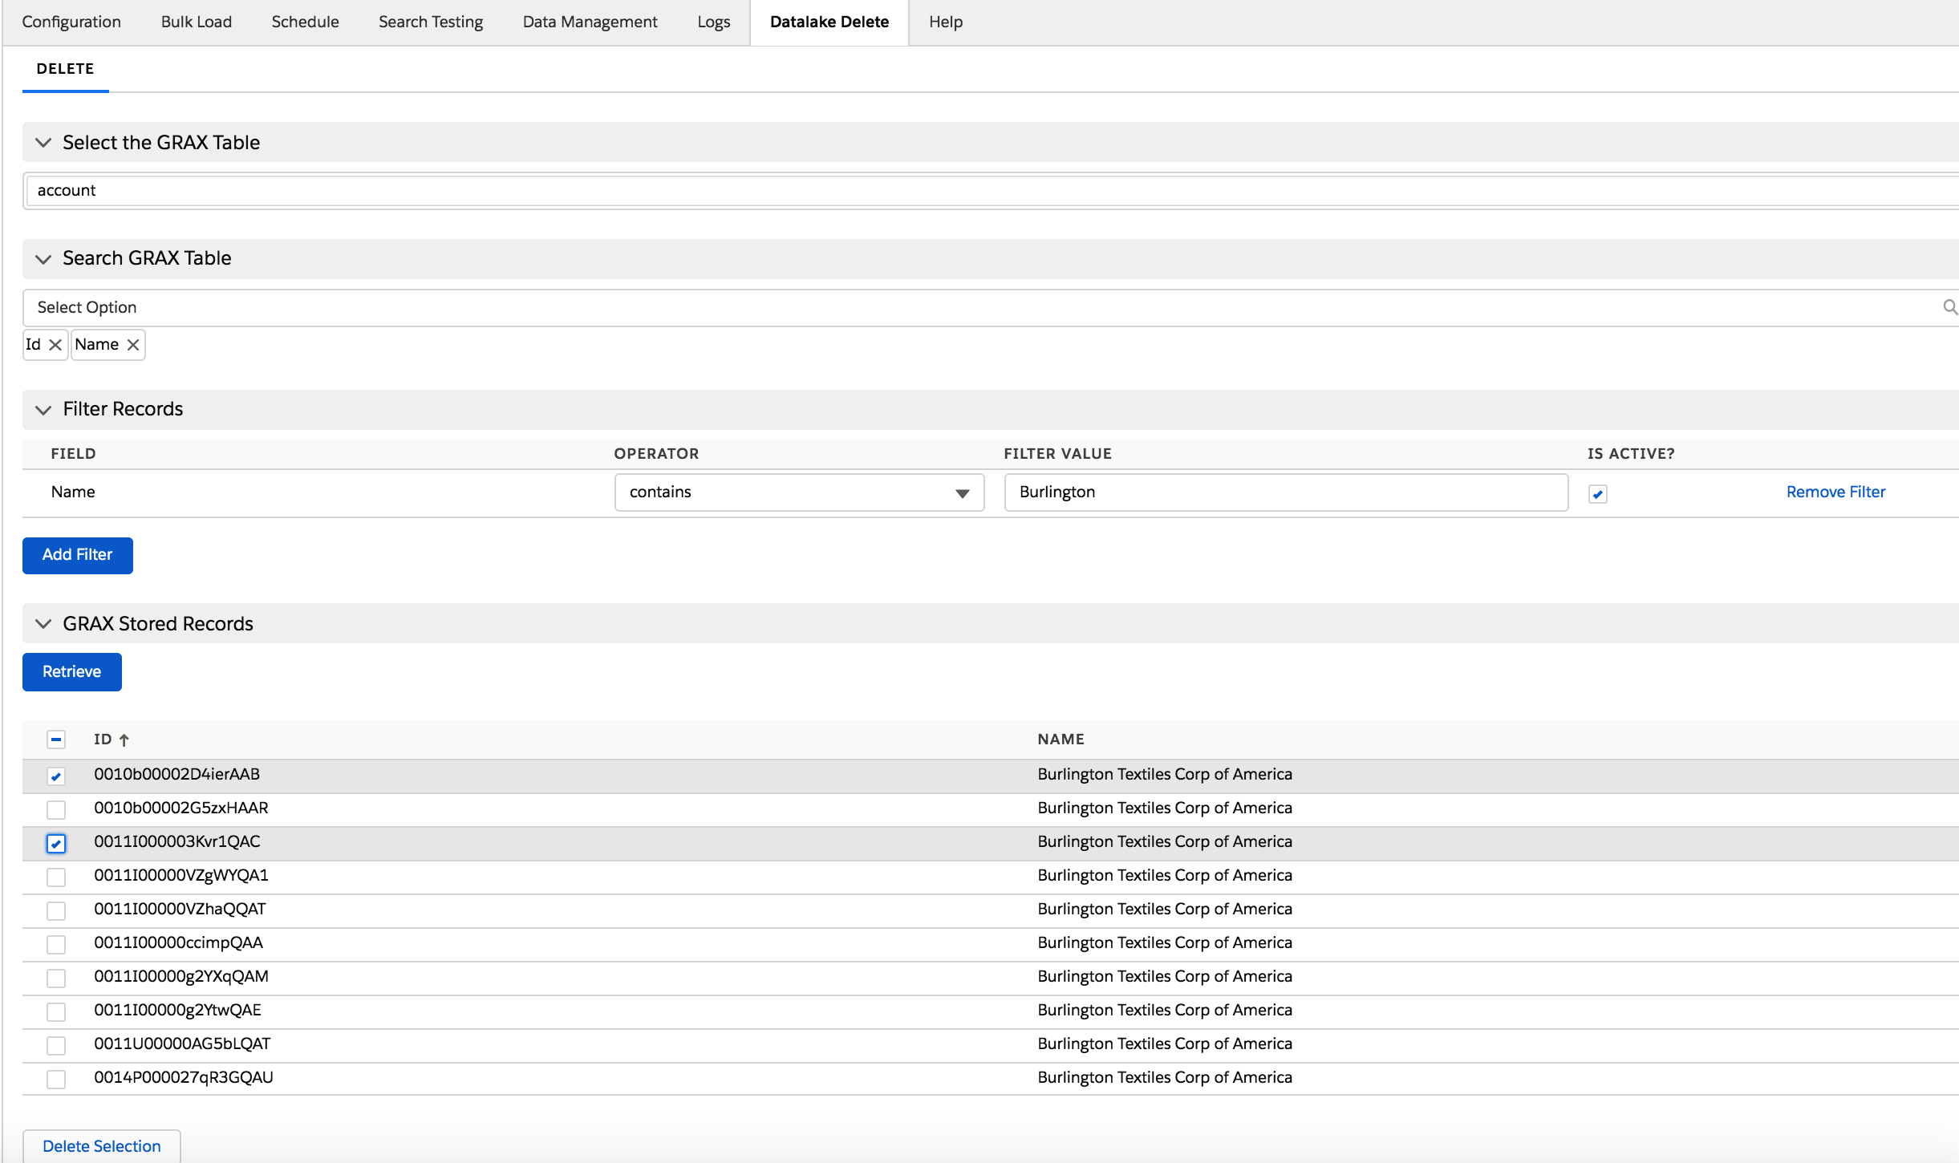The width and height of the screenshot is (1959, 1163).
Task: Check record 0014P000027qR3GQAU
Action: (56, 1079)
